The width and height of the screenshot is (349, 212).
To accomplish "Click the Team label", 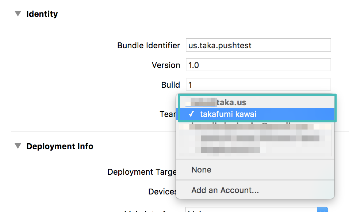I will click(168, 114).
